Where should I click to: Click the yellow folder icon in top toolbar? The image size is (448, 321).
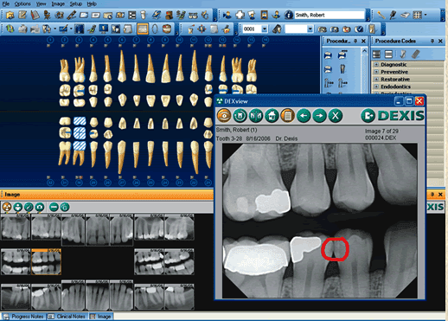tap(10, 15)
